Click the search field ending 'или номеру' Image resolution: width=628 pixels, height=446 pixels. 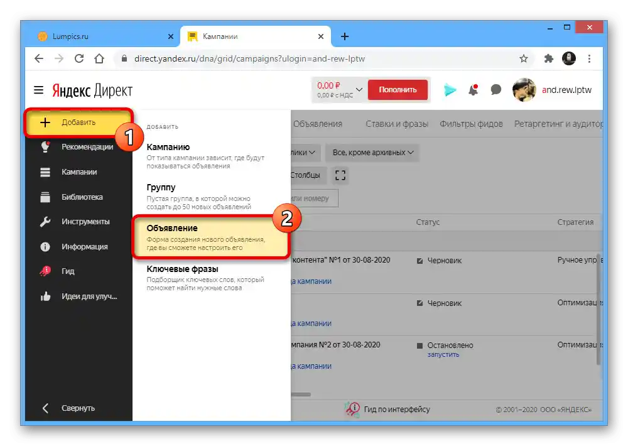pos(315,199)
